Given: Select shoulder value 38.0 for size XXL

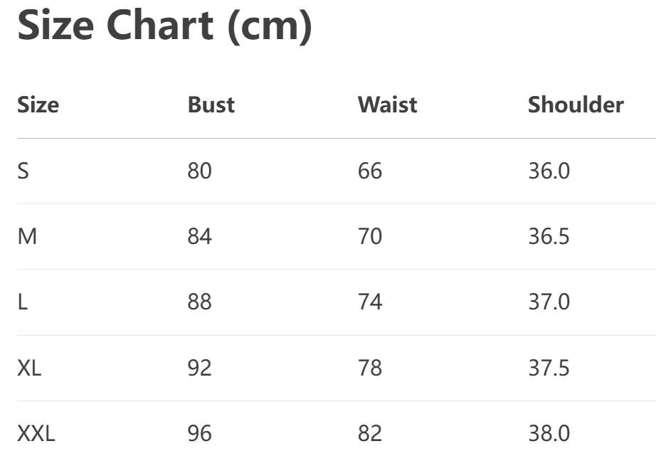Looking at the screenshot, I should pyautogui.click(x=548, y=433).
